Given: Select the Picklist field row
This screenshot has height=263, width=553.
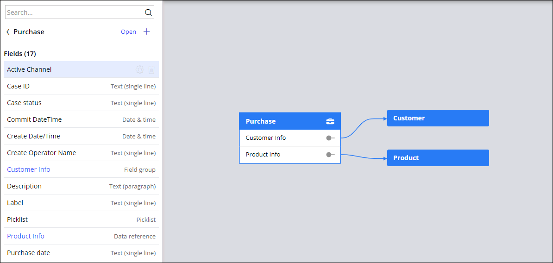Looking at the screenshot, I should tap(81, 219).
